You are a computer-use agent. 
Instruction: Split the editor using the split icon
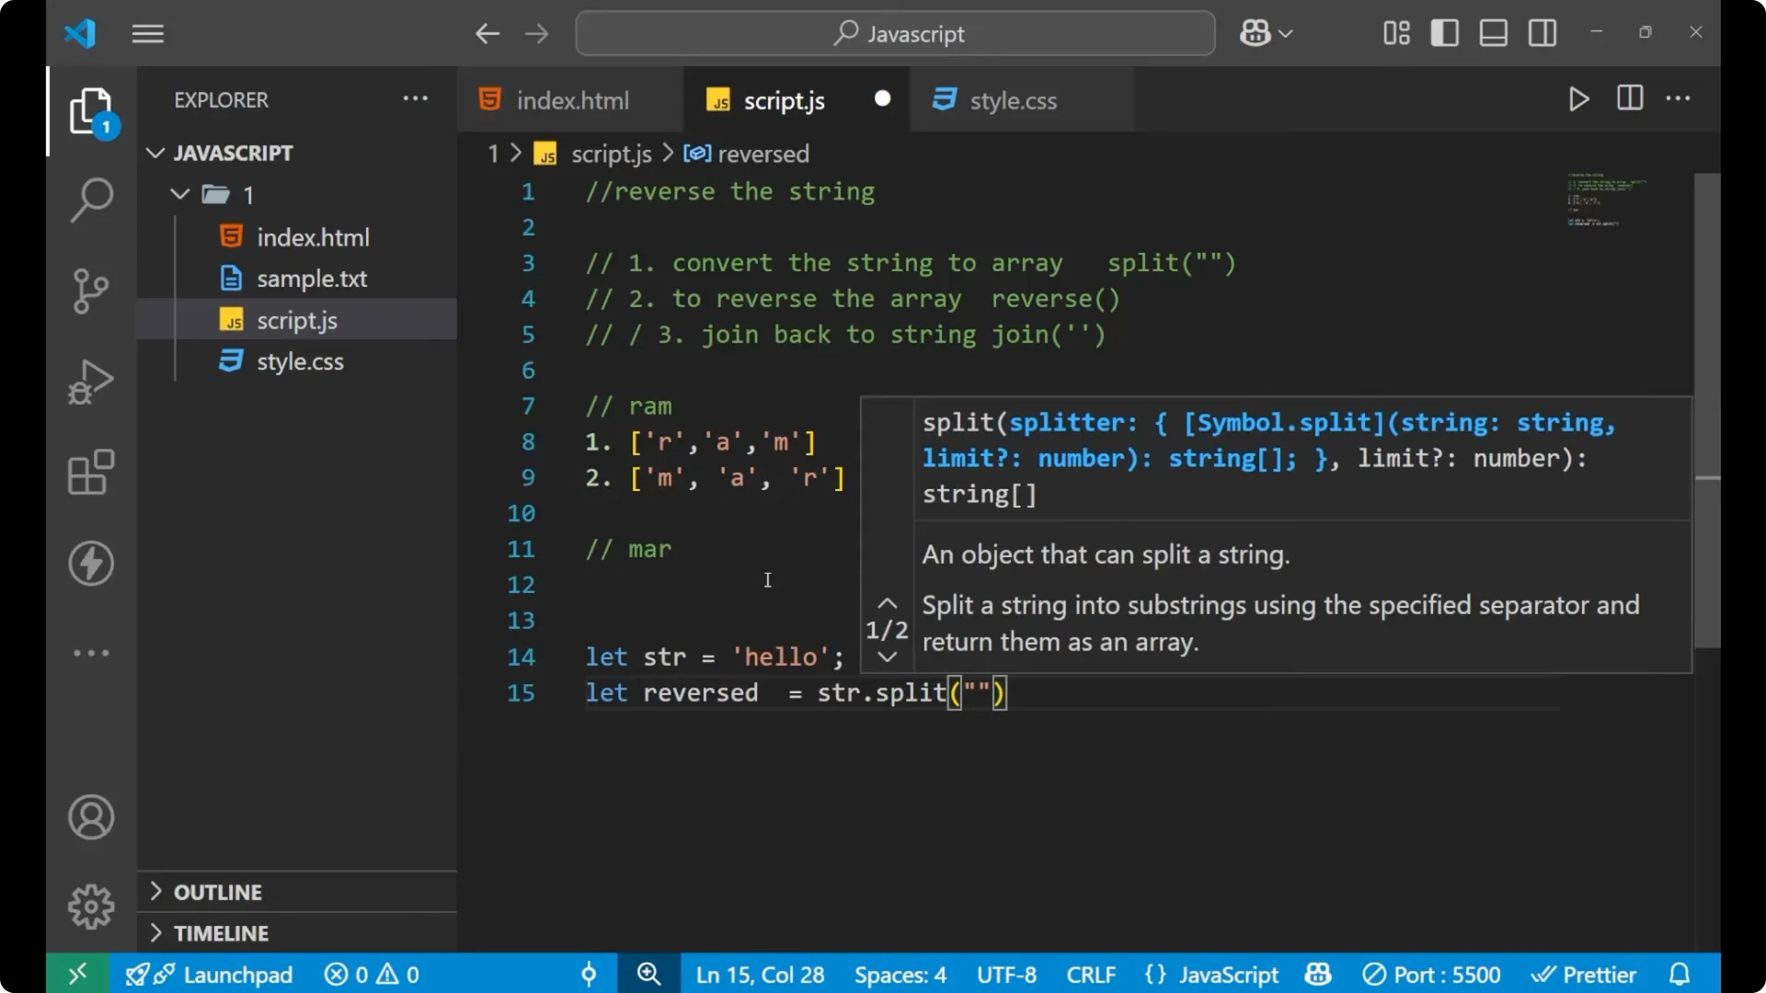[x=1629, y=98]
